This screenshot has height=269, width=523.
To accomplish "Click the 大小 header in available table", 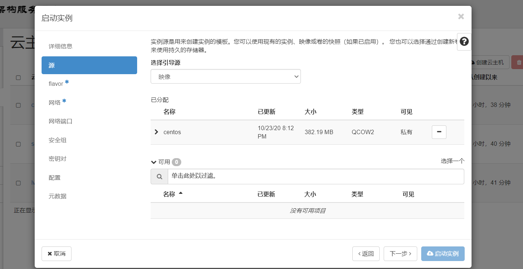I will coord(310,194).
